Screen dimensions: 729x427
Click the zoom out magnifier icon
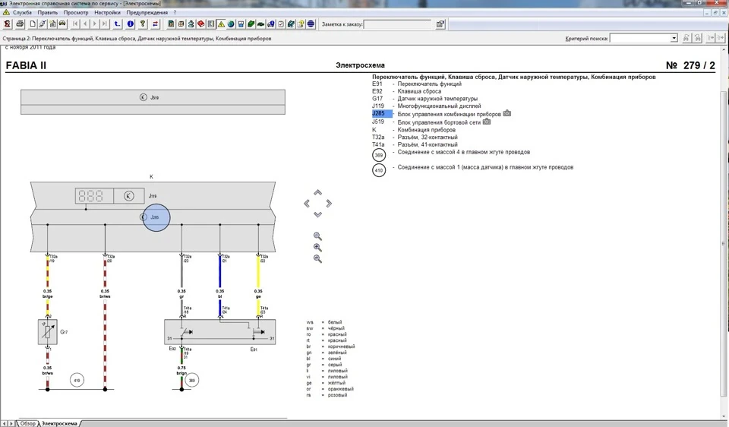pyautogui.click(x=317, y=258)
